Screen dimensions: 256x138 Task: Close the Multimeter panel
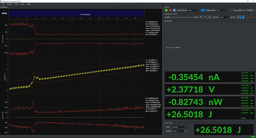(x=254, y=21)
